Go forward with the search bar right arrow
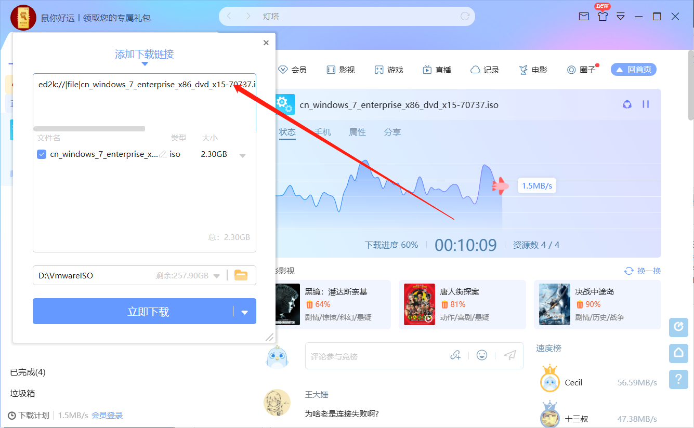 [248, 16]
